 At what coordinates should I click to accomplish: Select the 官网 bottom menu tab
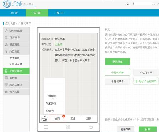(x=57, y=118)
